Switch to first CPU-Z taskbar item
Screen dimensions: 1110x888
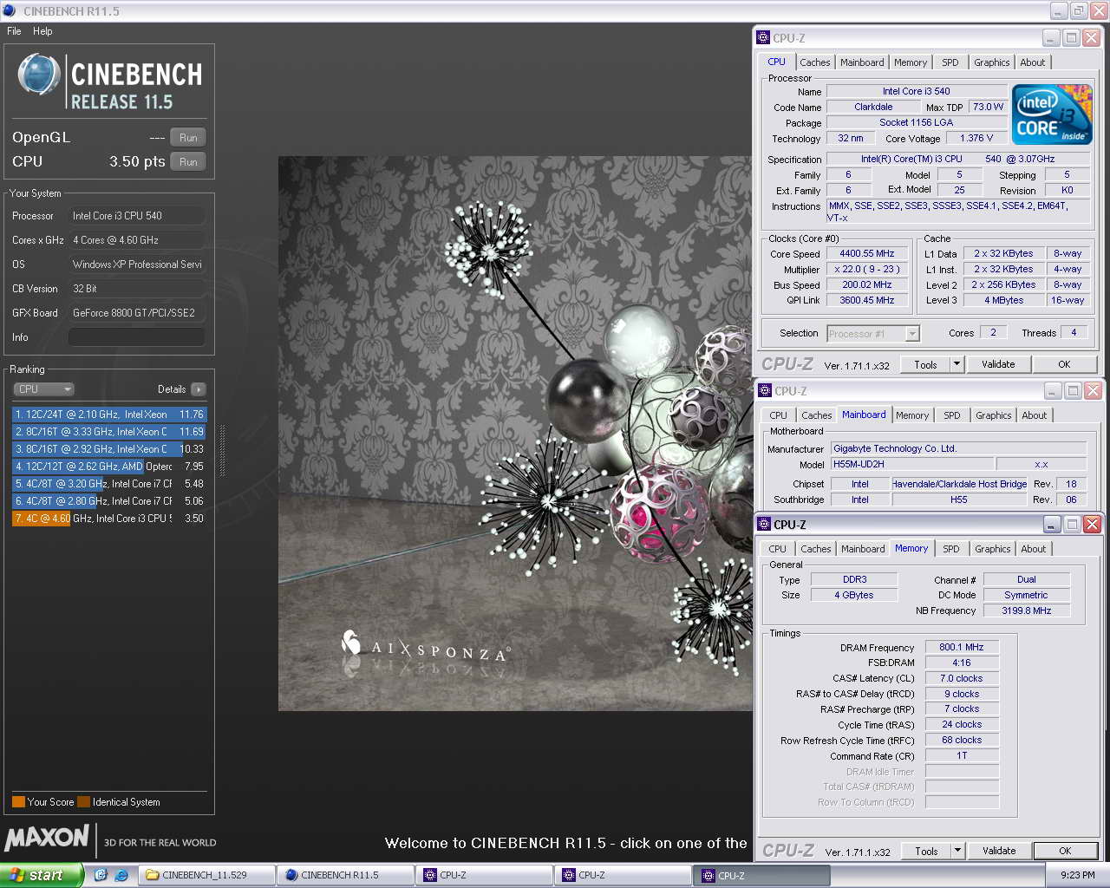pos(484,875)
